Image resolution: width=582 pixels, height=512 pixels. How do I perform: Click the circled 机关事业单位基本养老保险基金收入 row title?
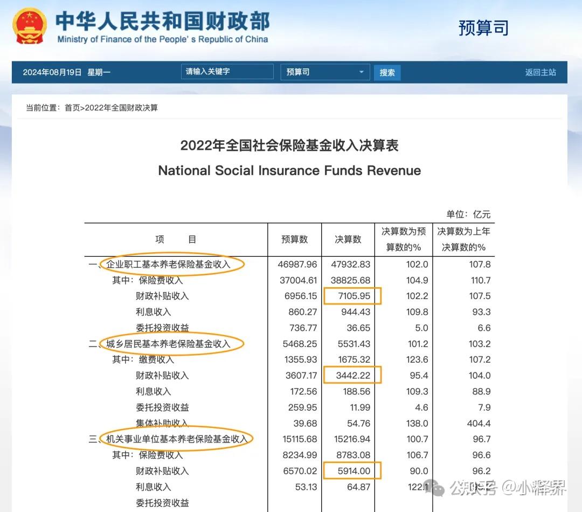pyautogui.click(x=176, y=438)
